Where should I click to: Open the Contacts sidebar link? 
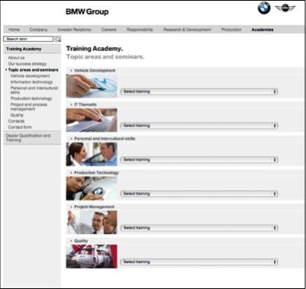[16, 121]
